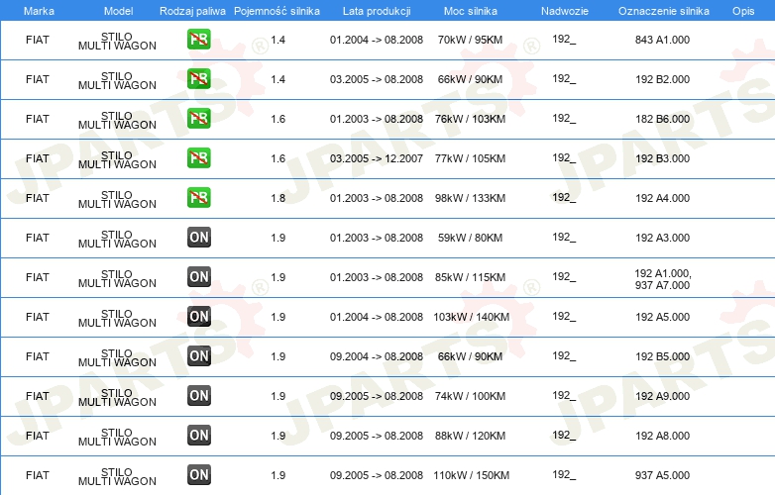Click the power value 85kW / 115KM
This screenshot has width=775, height=495.
pyautogui.click(x=470, y=277)
